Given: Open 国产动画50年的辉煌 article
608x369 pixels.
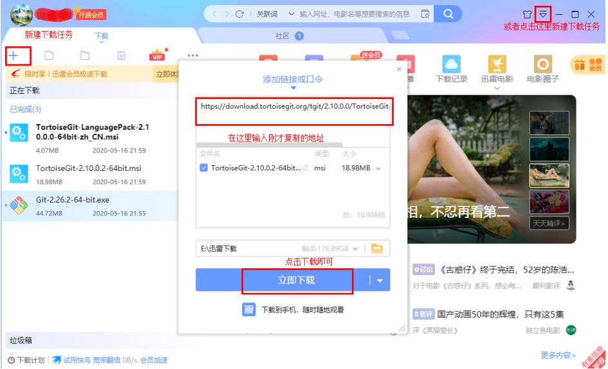Looking at the screenshot, I should pyautogui.click(x=501, y=314).
